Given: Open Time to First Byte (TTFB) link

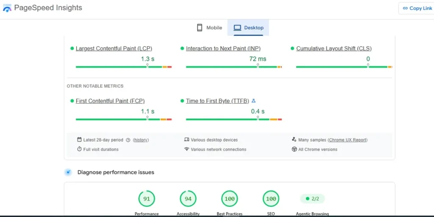Looking at the screenshot, I should (x=217, y=101).
